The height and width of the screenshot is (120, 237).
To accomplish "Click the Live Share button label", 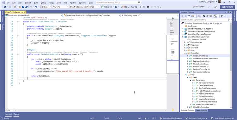I will pos(200,7).
